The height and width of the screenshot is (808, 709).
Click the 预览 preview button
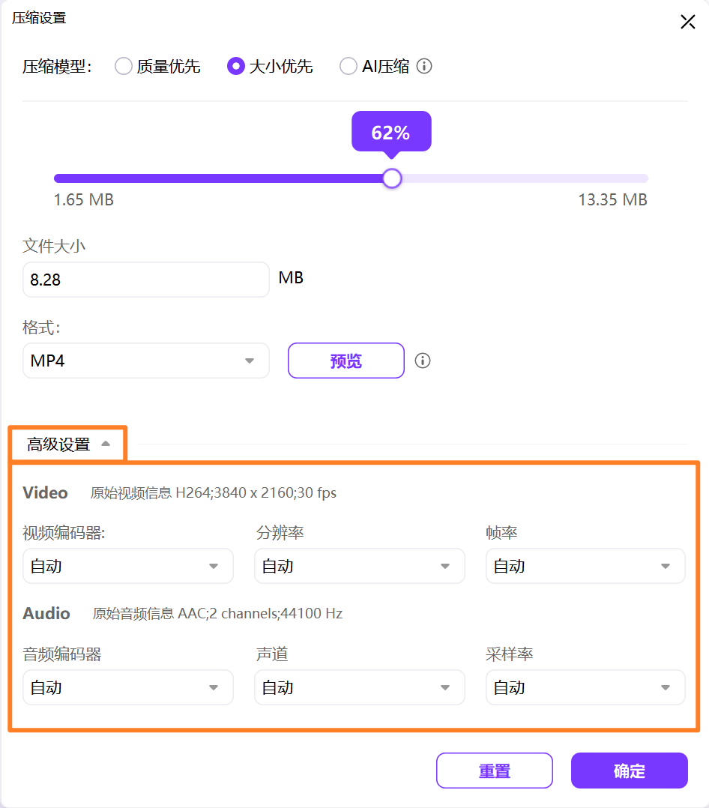click(x=346, y=361)
